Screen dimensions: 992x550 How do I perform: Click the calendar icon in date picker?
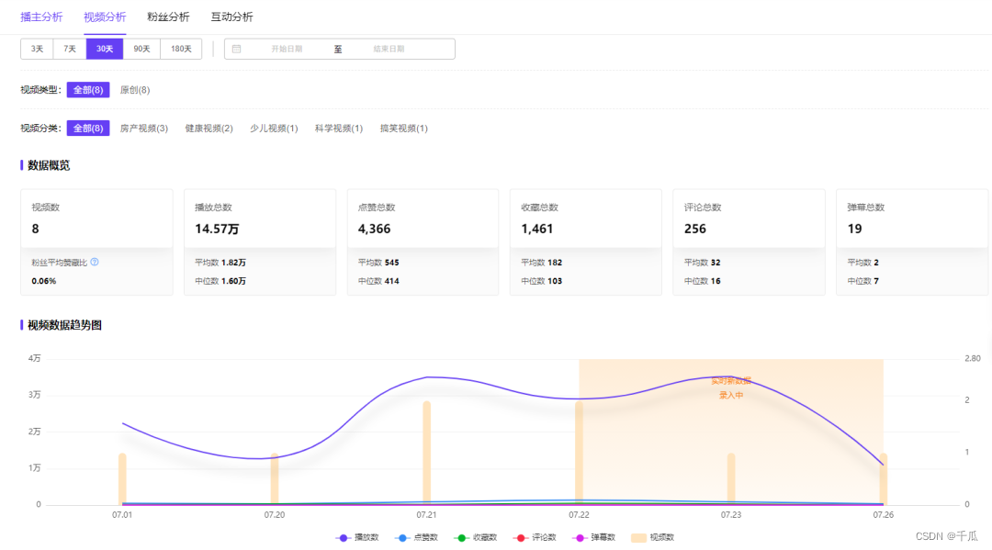click(237, 49)
